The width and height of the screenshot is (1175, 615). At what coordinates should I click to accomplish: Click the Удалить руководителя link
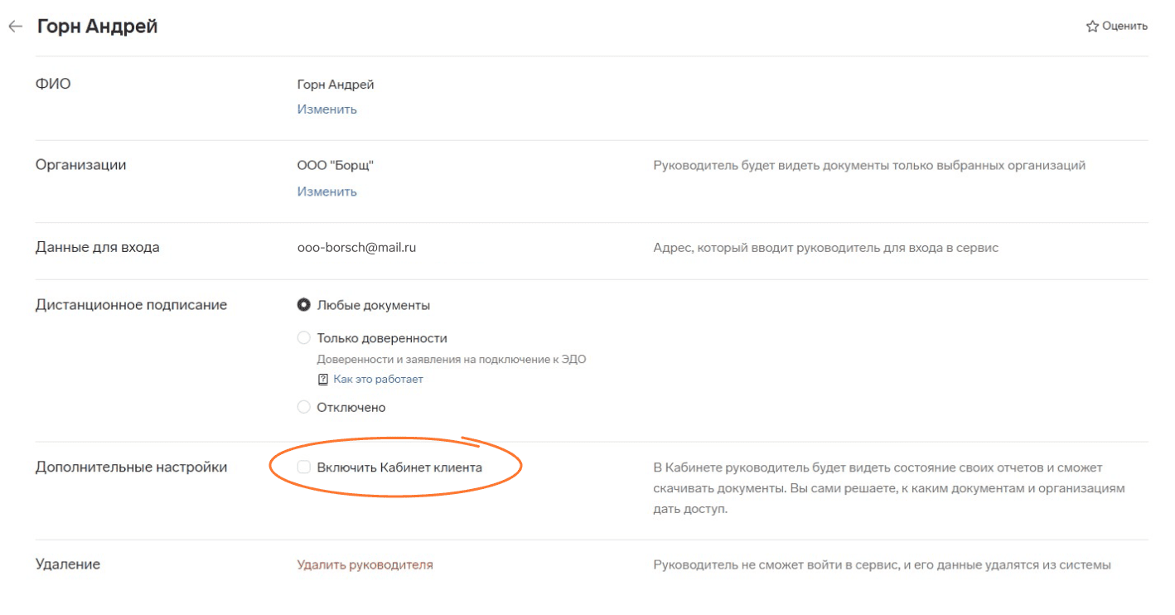(x=365, y=565)
